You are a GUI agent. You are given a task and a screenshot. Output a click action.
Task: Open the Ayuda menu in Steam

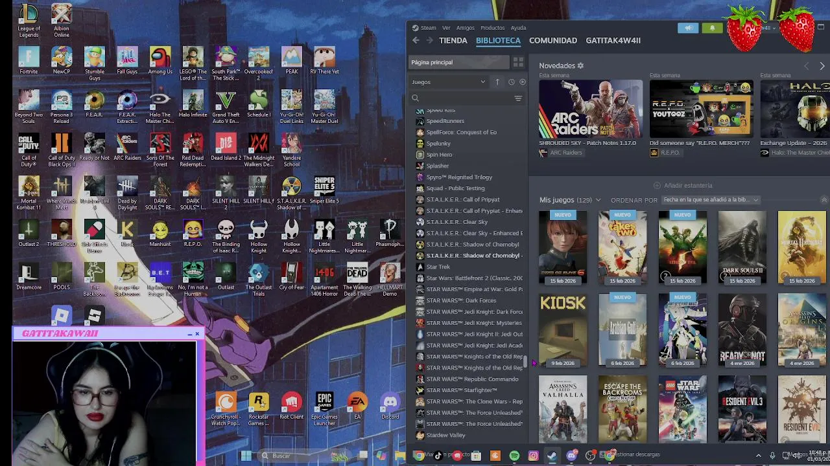click(518, 28)
